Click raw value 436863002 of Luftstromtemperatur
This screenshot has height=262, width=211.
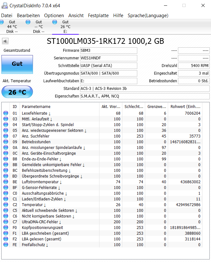(190, 182)
